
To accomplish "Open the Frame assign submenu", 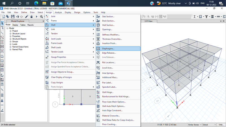I will pos(70,21).
